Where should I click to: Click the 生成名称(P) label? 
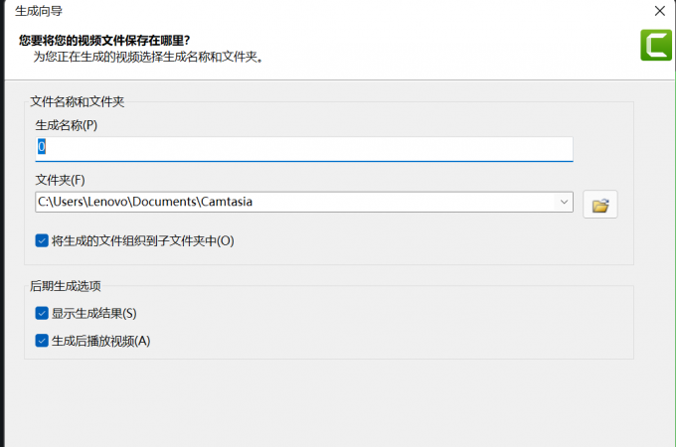tap(67, 125)
